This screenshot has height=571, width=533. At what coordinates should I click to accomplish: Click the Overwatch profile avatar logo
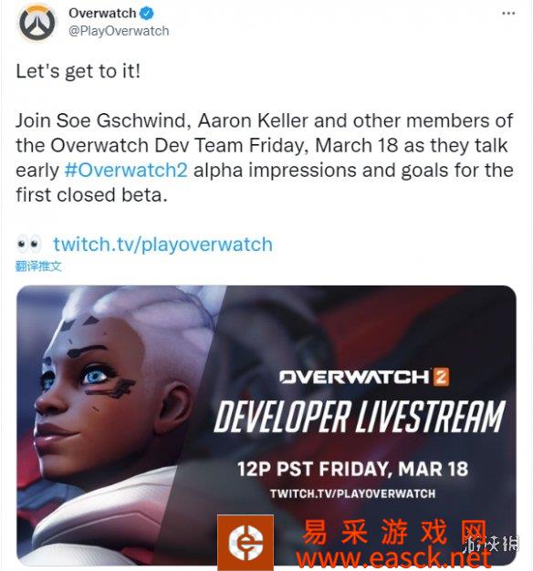coord(37,23)
